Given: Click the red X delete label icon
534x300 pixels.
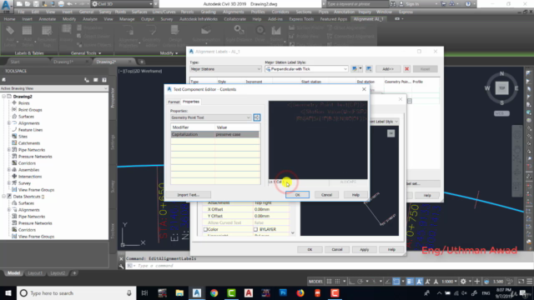Looking at the screenshot, I should [x=406, y=69].
